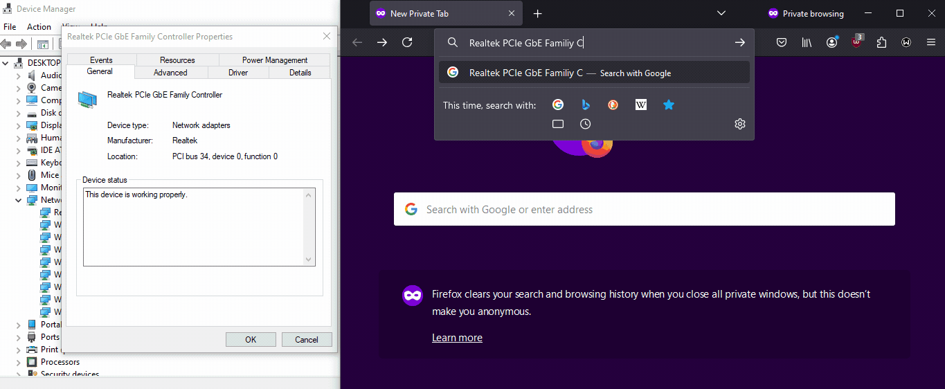Expand the Human Interface Devices chevron

point(19,137)
